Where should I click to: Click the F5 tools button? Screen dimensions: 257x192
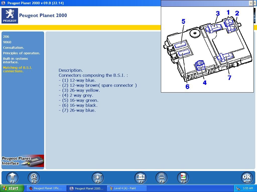[x=98, y=178]
